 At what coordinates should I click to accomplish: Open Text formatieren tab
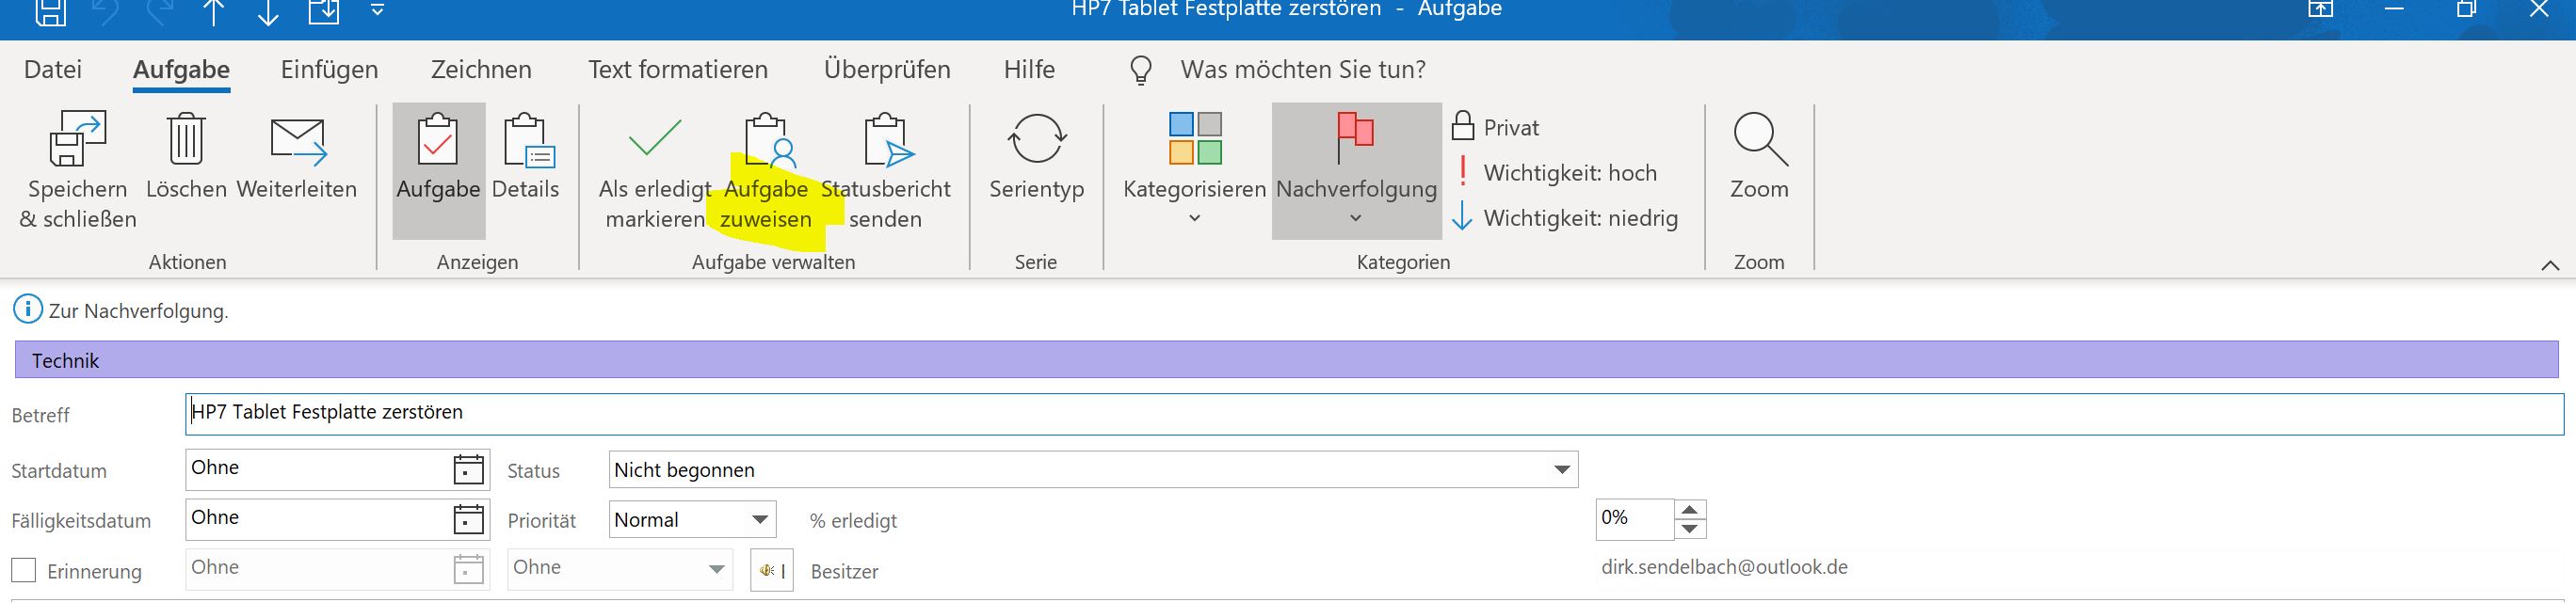678,69
